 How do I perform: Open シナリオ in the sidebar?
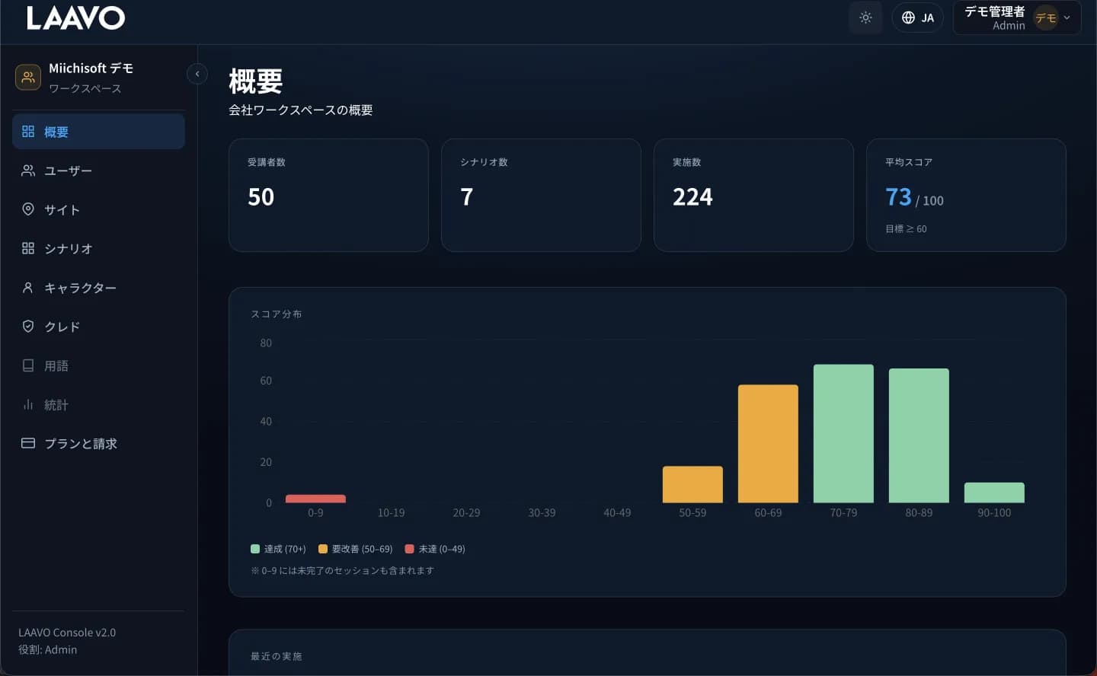point(98,248)
